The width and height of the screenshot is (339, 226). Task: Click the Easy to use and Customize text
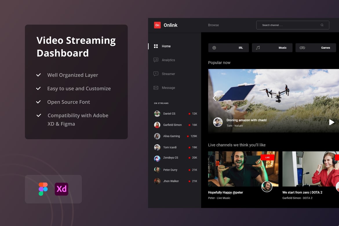(x=79, y=88)
